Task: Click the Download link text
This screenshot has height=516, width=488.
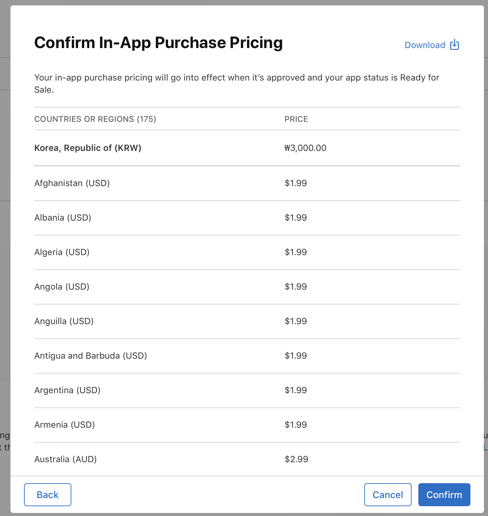Action: (425, 45)
